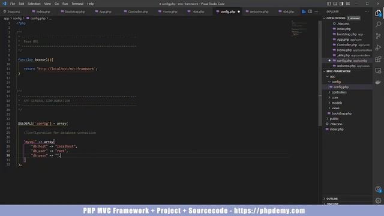Toggle the secondary side bar layout button

[341, 4]
